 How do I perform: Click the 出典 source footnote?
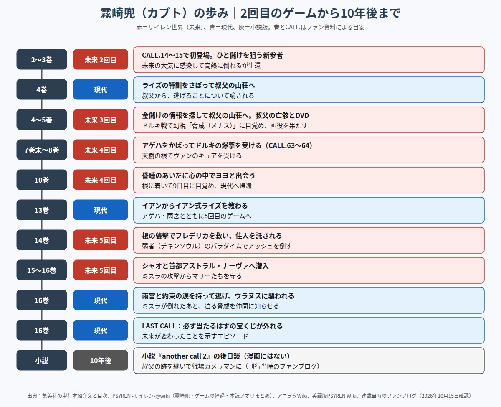pyautogui.click(x=250, y=396)
